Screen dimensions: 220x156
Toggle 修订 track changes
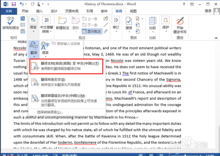(x=116, y=22)
